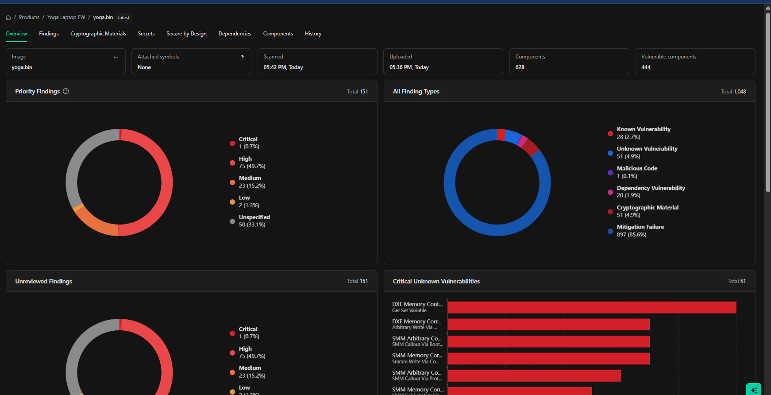Select Medium legend in Priority Findings
Screen dimensions: 771x395
pos(247,182)
